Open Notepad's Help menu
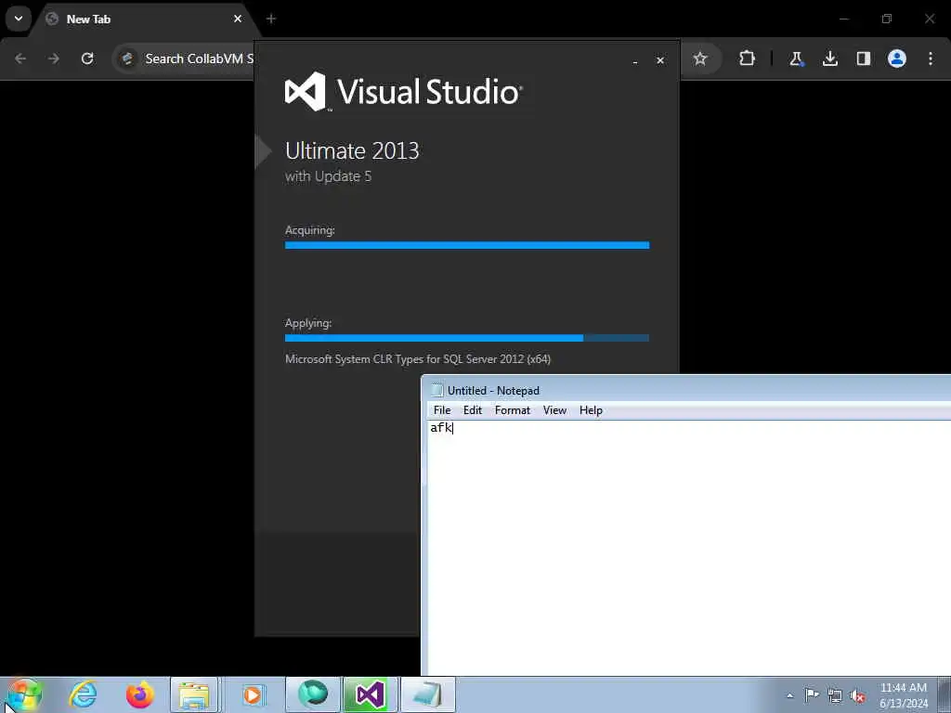 (x=591, y=410)
